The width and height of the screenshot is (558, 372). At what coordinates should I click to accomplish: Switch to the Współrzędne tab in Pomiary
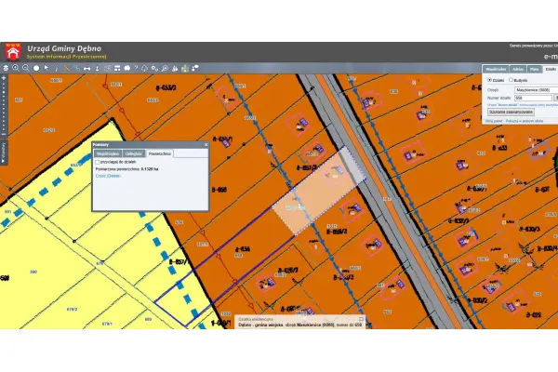(x=108, y=153)
